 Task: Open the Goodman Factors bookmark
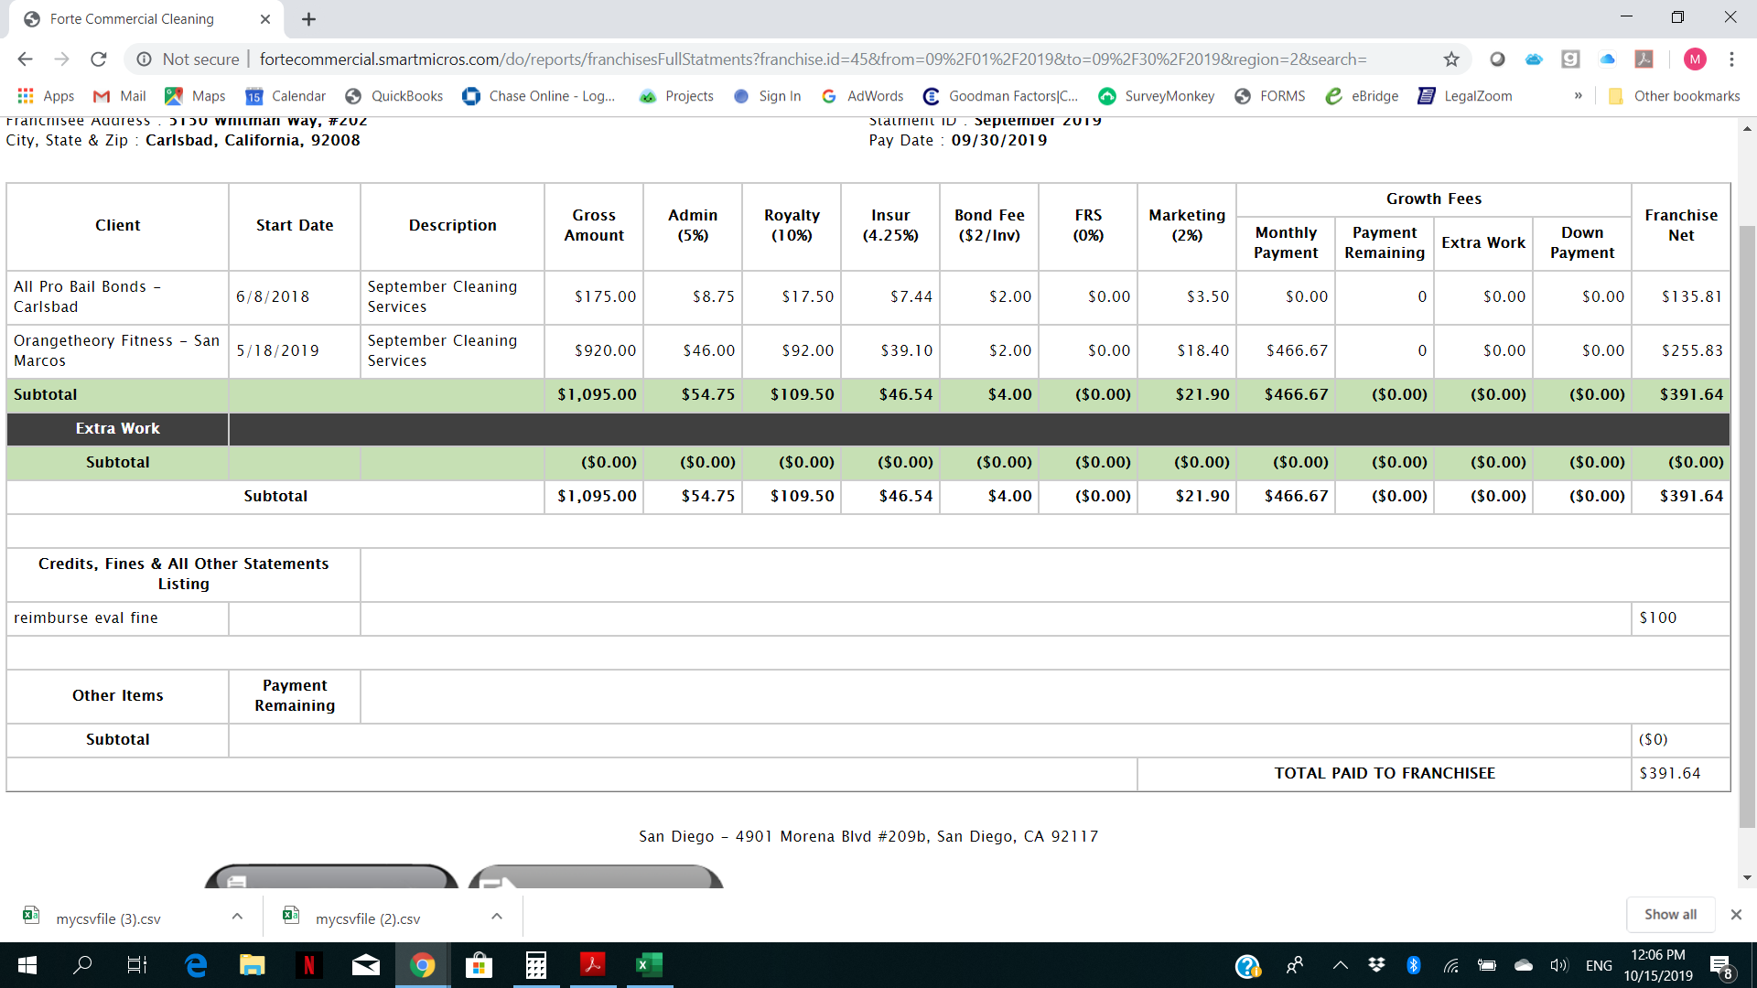click(x=1001, y=96)
